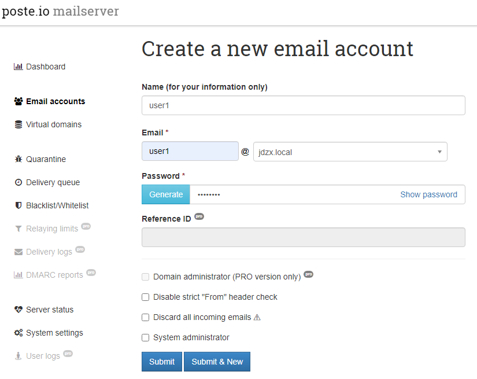Click the Email accounts users icon
477x379 pixels.
[19, 101]
